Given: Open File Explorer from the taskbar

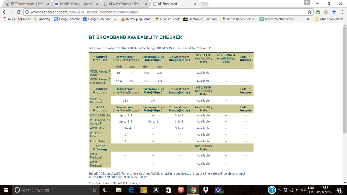Looking at the screenshot, I should tap(118, 190).
